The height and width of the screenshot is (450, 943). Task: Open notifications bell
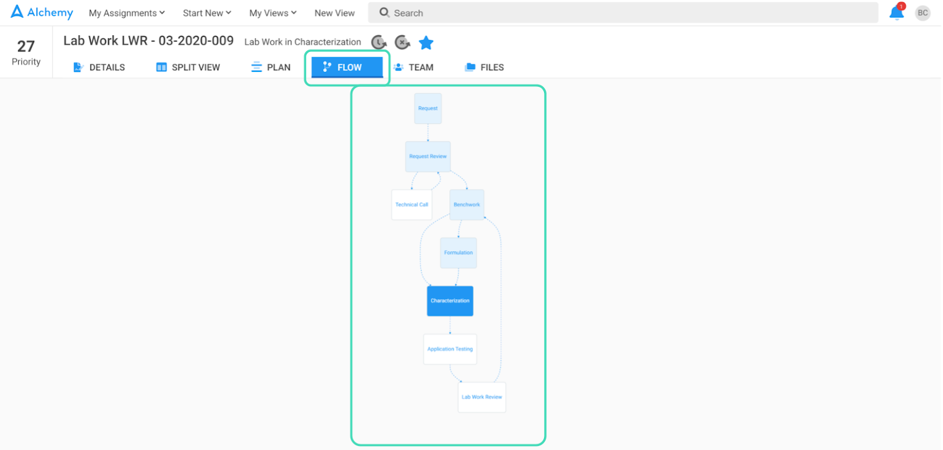[897, 12]
